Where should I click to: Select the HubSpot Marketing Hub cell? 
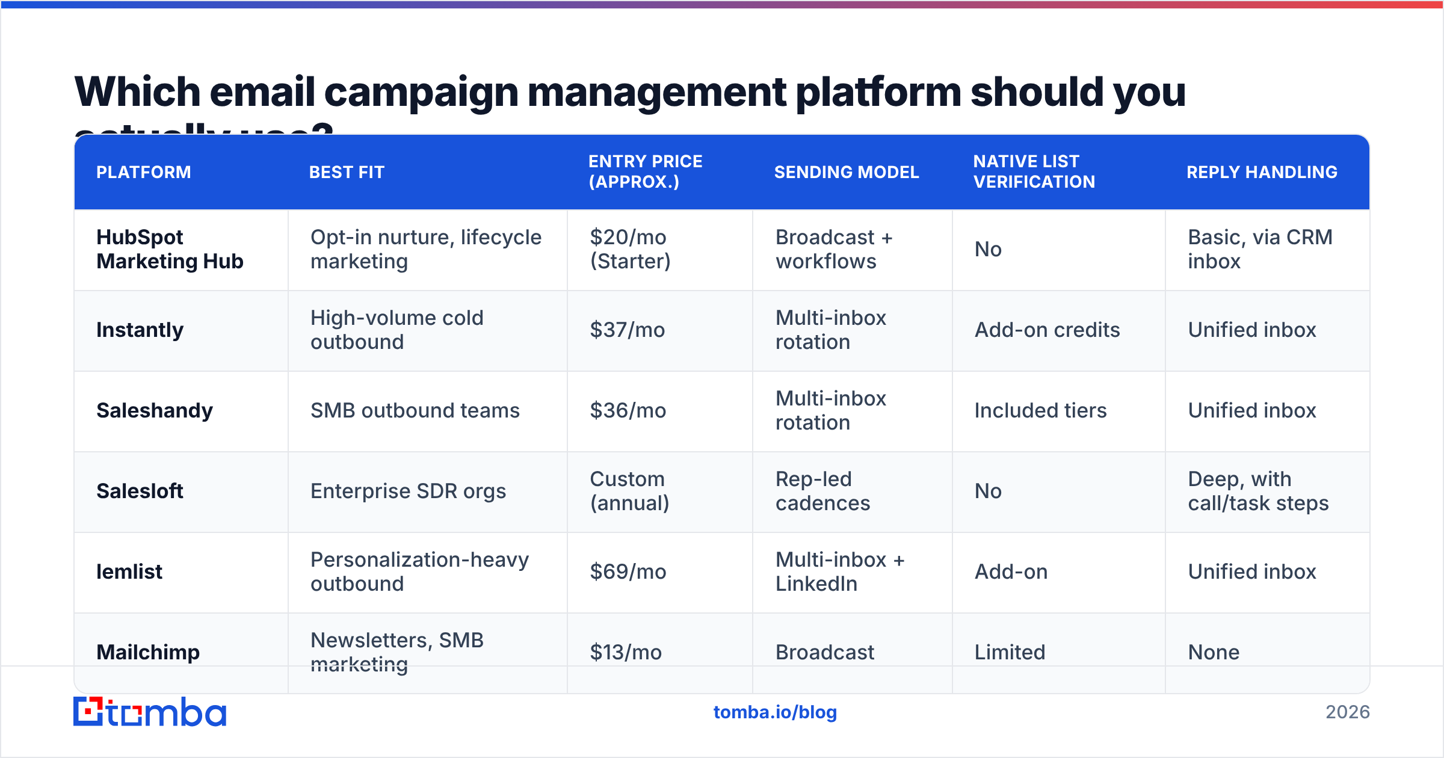pyautogui.click(x=181, y=250)
